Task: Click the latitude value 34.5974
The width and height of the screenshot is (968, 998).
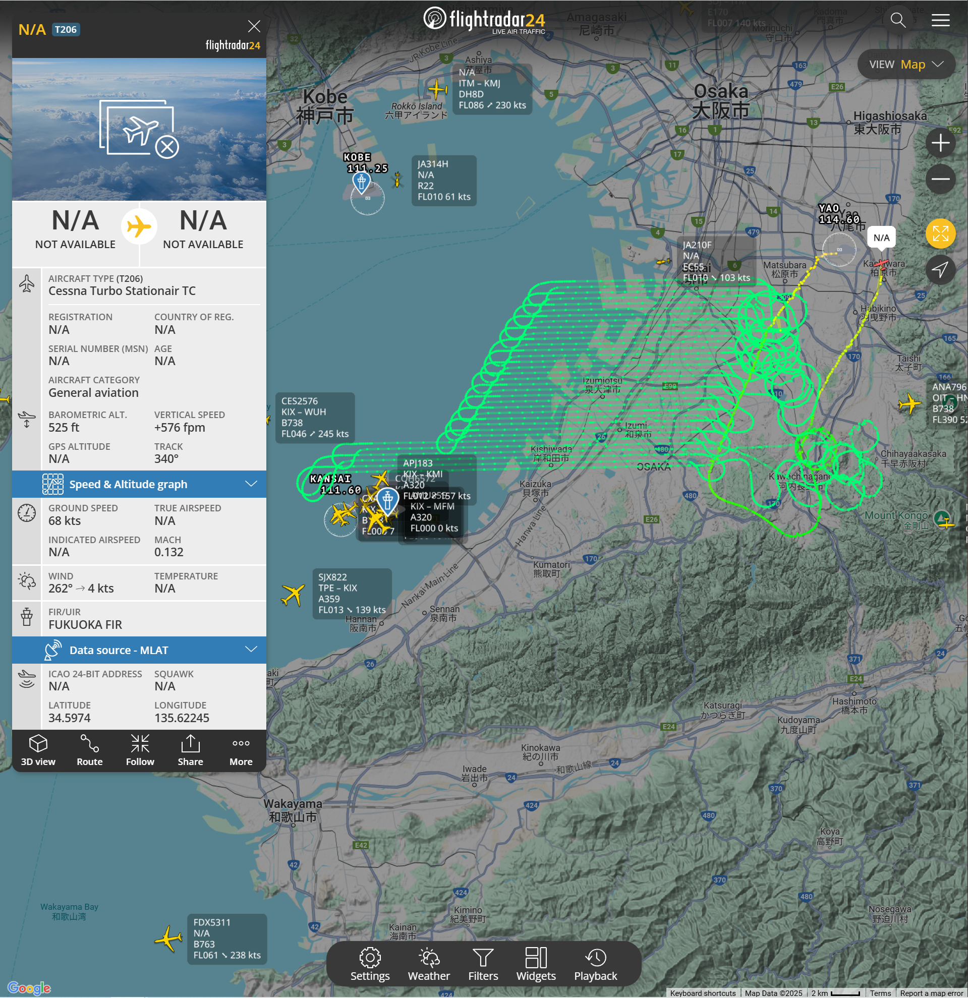Action: coord(69,718)
